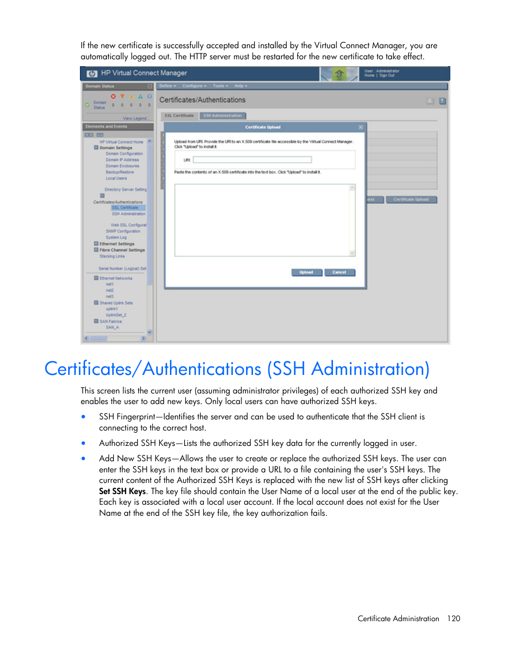This screenshot has width=505, height=654.
Task: Click the Sign Out link
Action: (x=387, y=76)
